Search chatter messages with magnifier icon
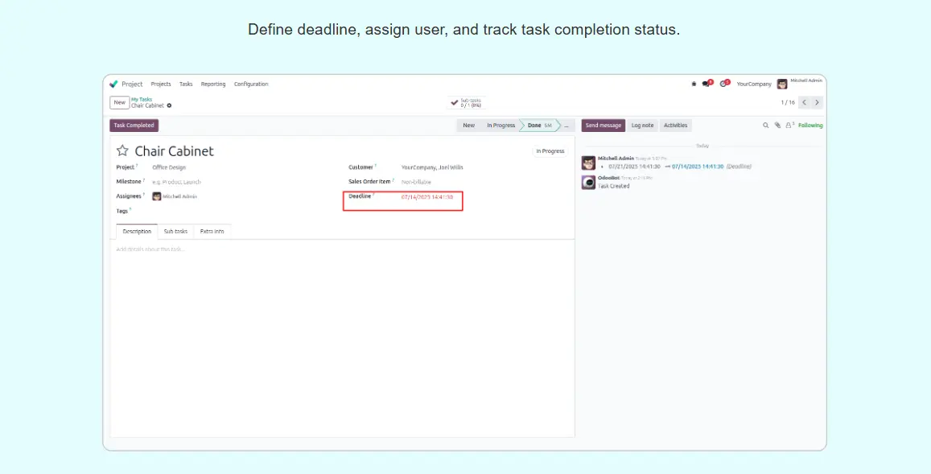The height and width of the screenshot is (474, 931). coord(765,126)
